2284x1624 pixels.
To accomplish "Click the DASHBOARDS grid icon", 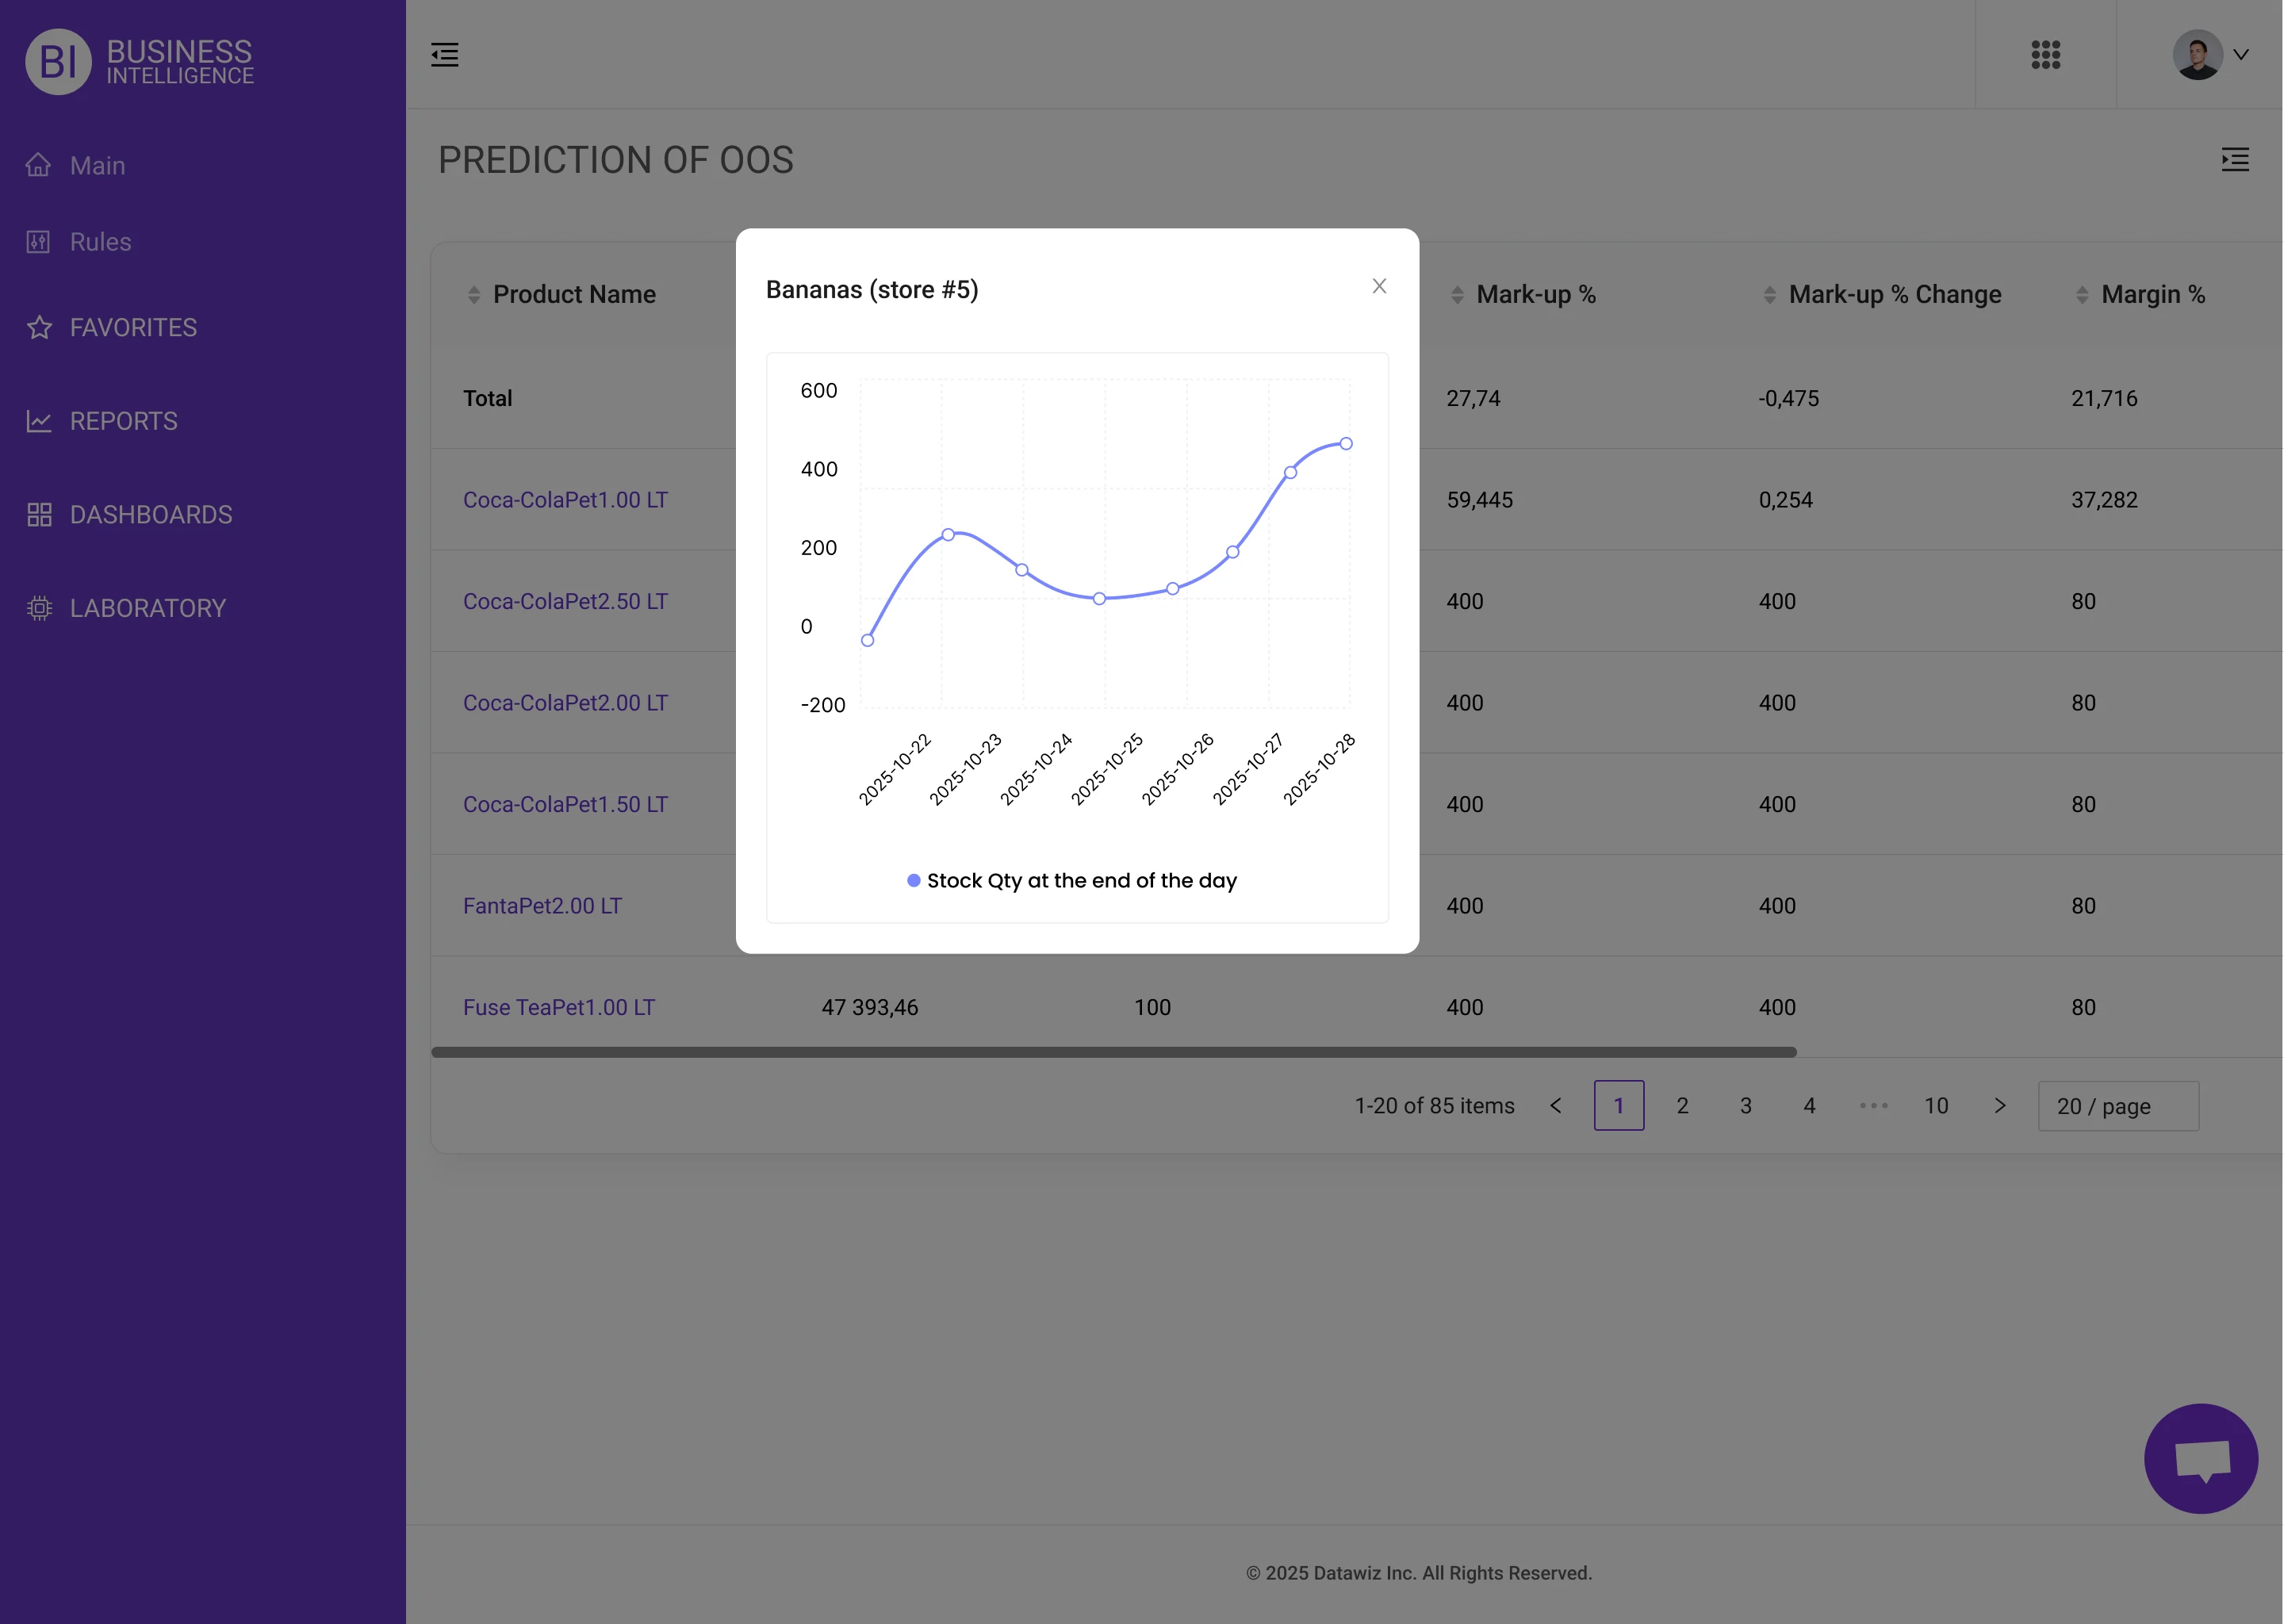I will click(x=39, y=515).
